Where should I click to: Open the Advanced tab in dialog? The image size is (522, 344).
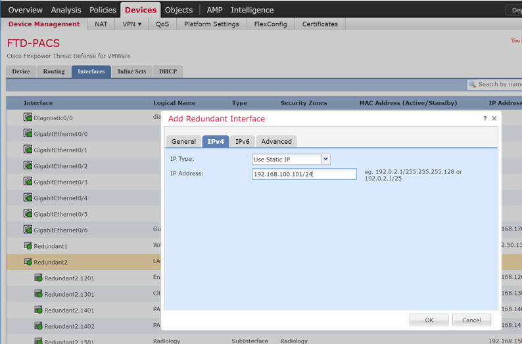click(x=276, y=141)
